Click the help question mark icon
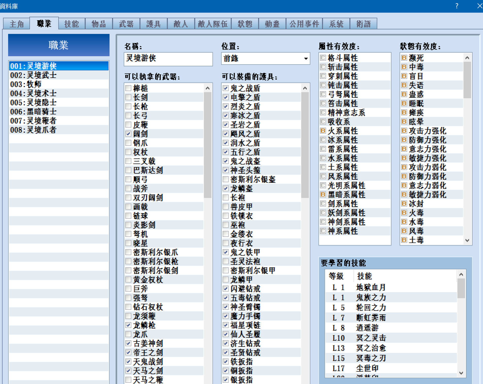Screen dimensions: 483x384 click(x=457, y=6)
